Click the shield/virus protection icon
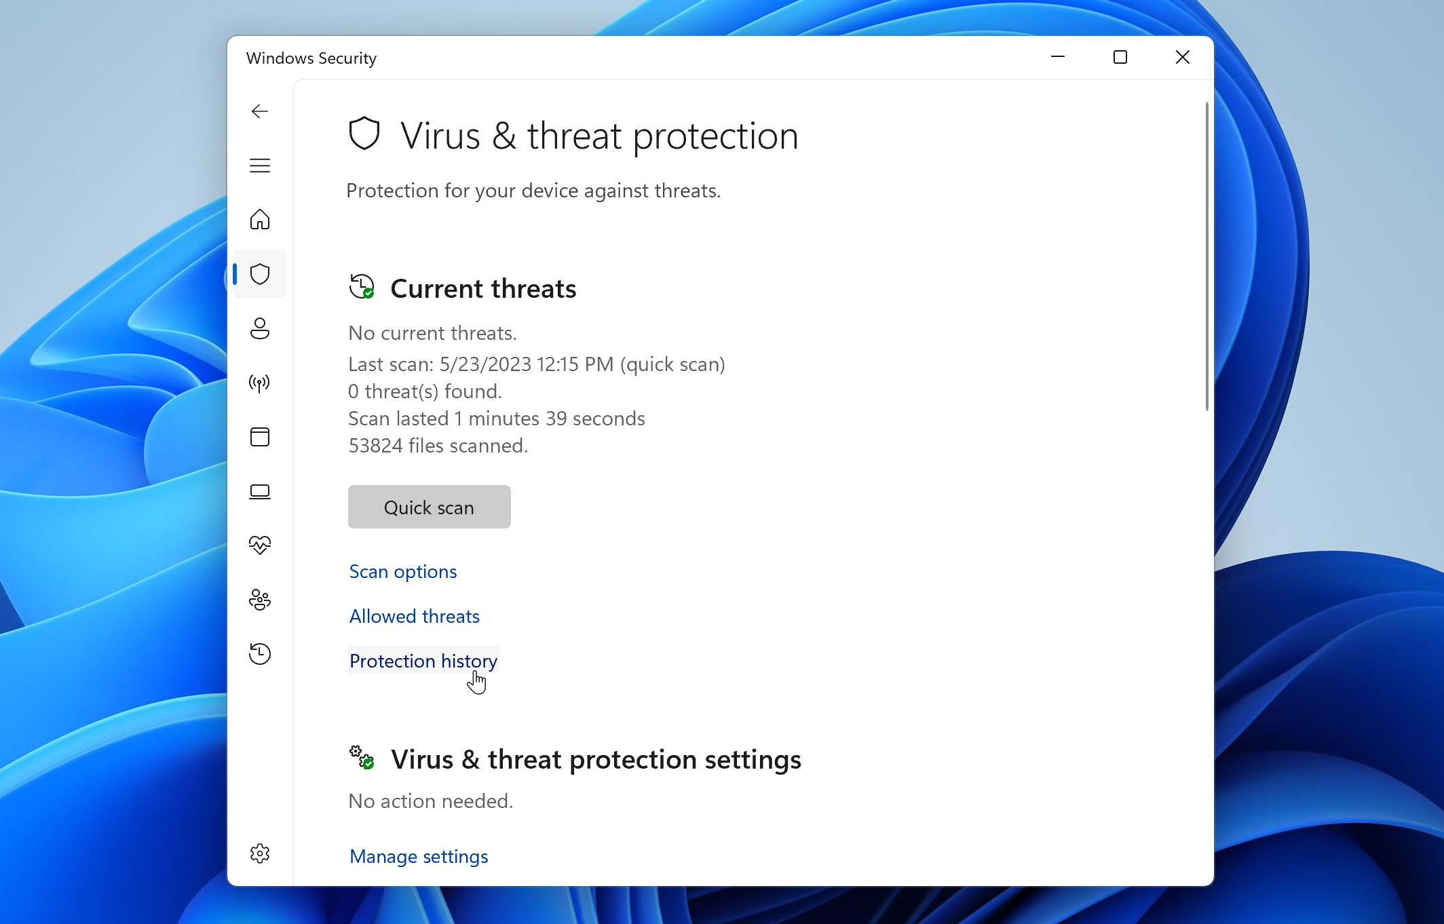 (x=261, y=273)
